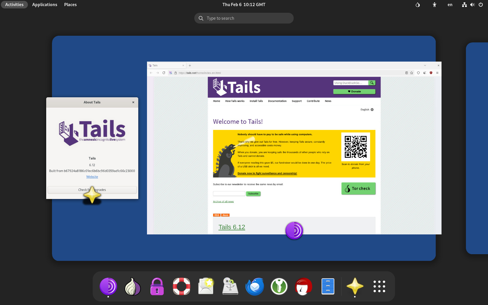This screenshot has width=488, height=305.
Task: Click Tor status onion icon in top bar
Action: [418, 5]
